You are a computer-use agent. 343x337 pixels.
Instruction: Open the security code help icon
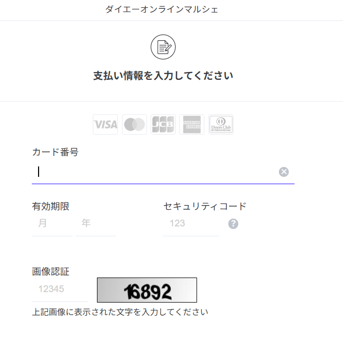[233, 224]
